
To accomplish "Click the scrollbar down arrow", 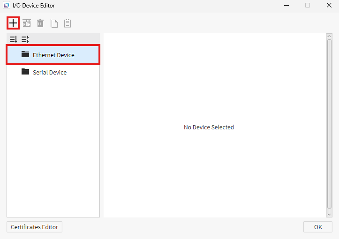I will click(329, 214).
